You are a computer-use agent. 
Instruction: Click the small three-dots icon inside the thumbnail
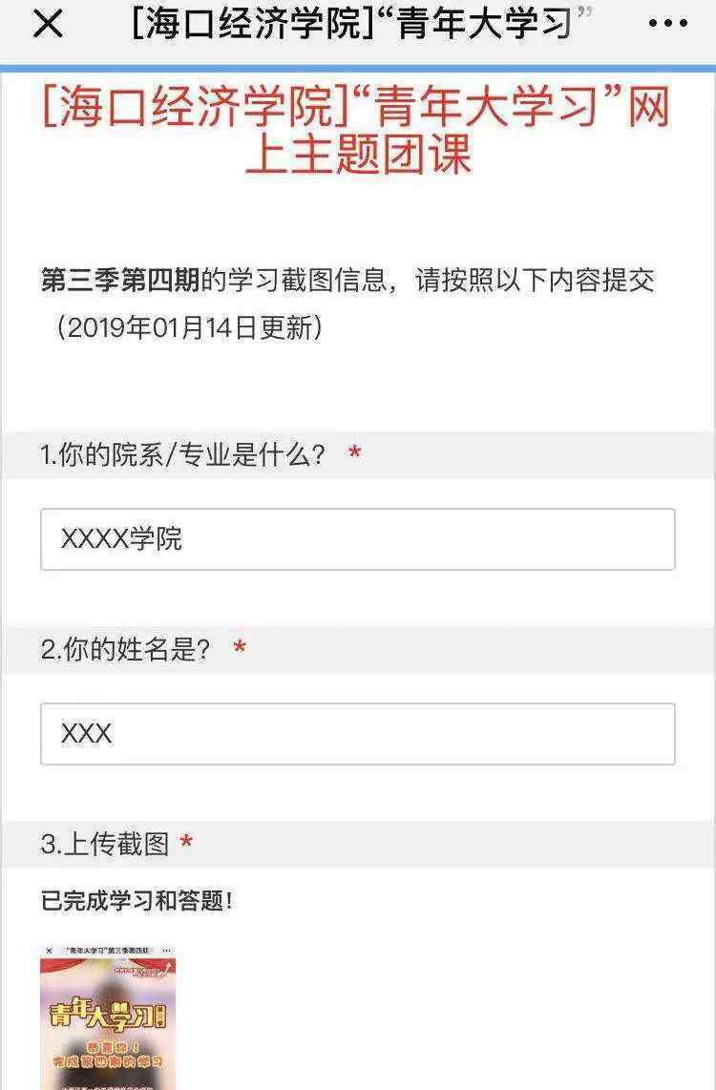[167, 951]
